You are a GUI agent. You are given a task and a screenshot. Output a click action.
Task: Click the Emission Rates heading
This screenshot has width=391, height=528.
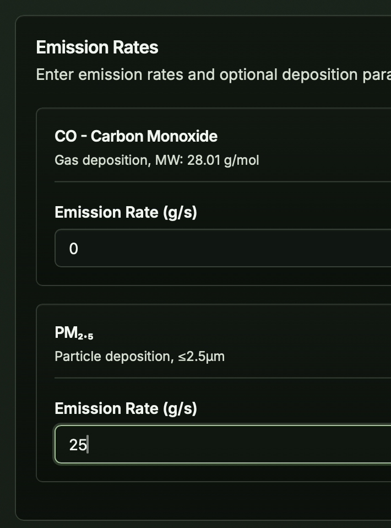(x=97, y=48)
